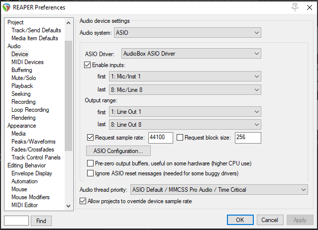Open Seeking settings page
Image resolution: width=318 pixels, height=230 pixels.
point(21,94)
